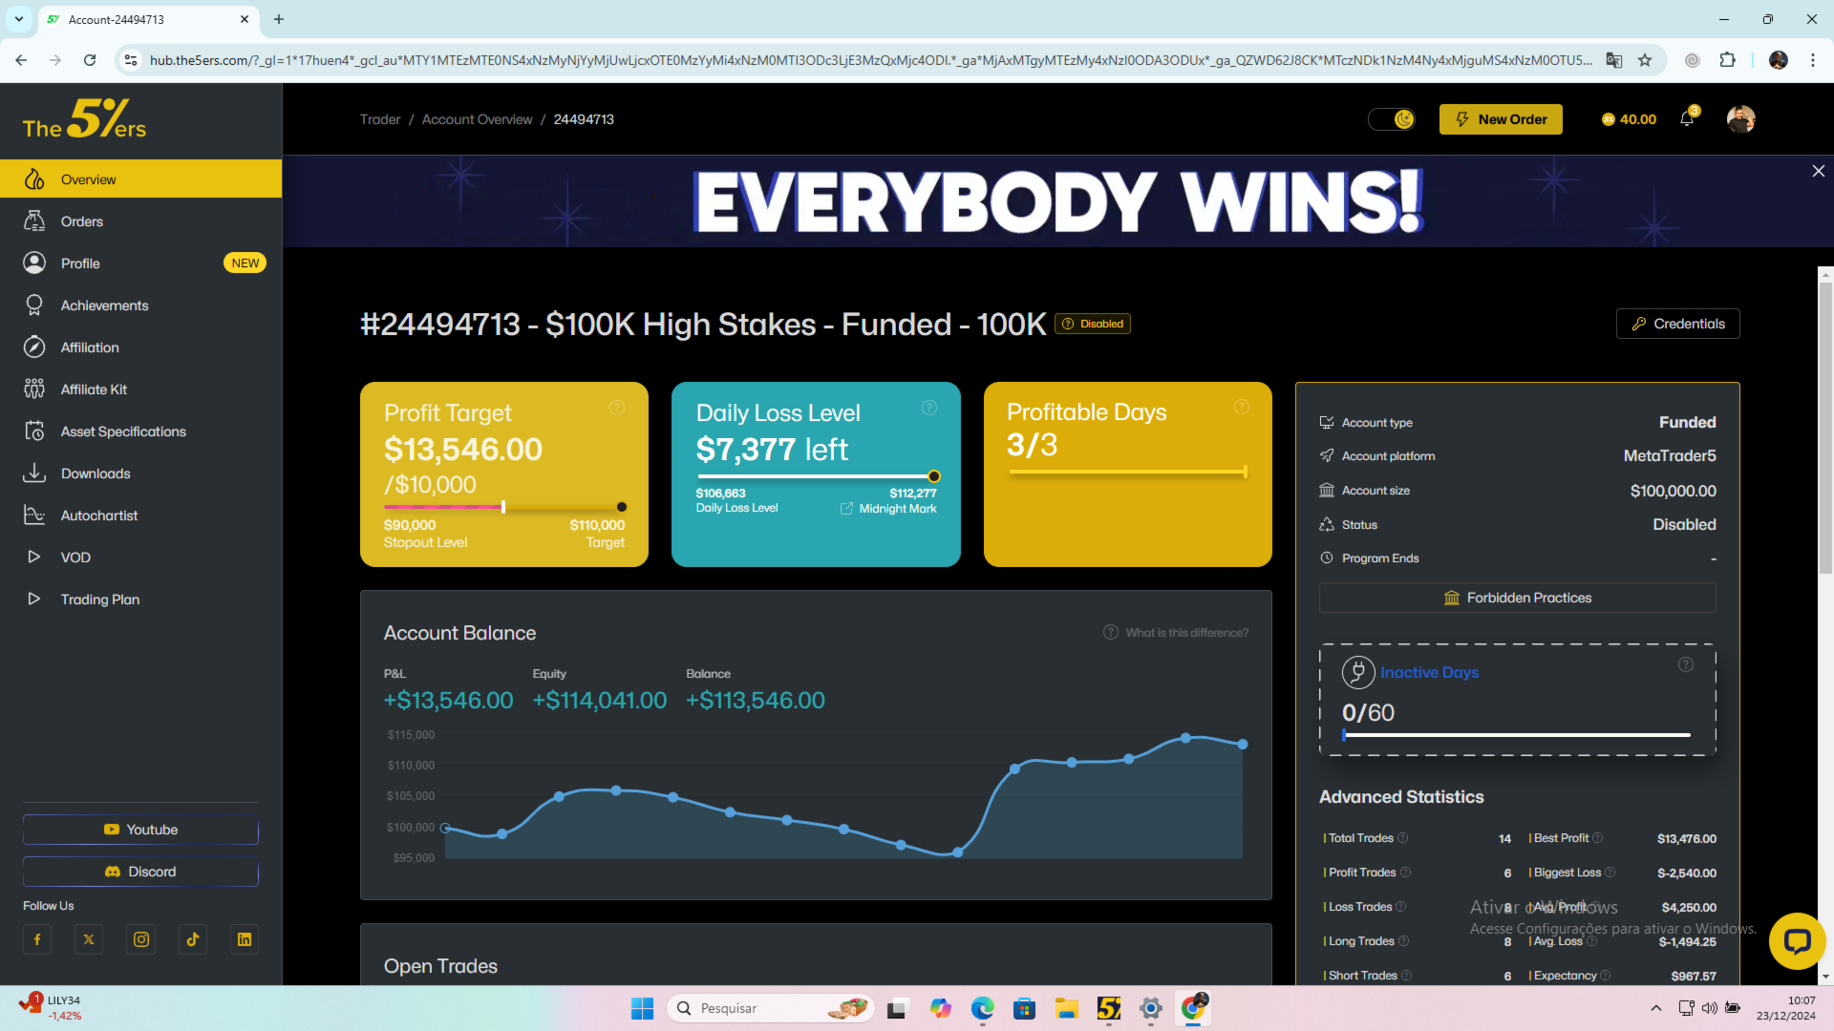Go to Asset Specifications page
Screen dimensions: 1834x1031
123,431
